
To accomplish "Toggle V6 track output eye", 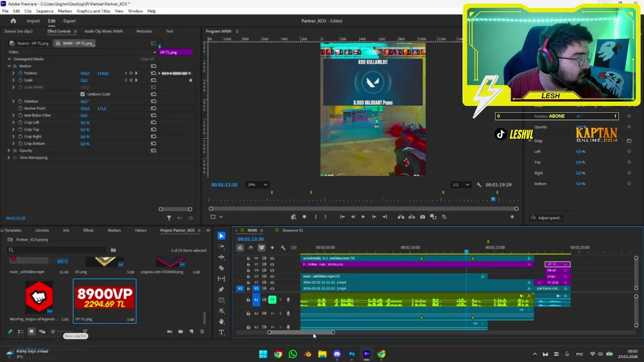I will pos(272,258).
